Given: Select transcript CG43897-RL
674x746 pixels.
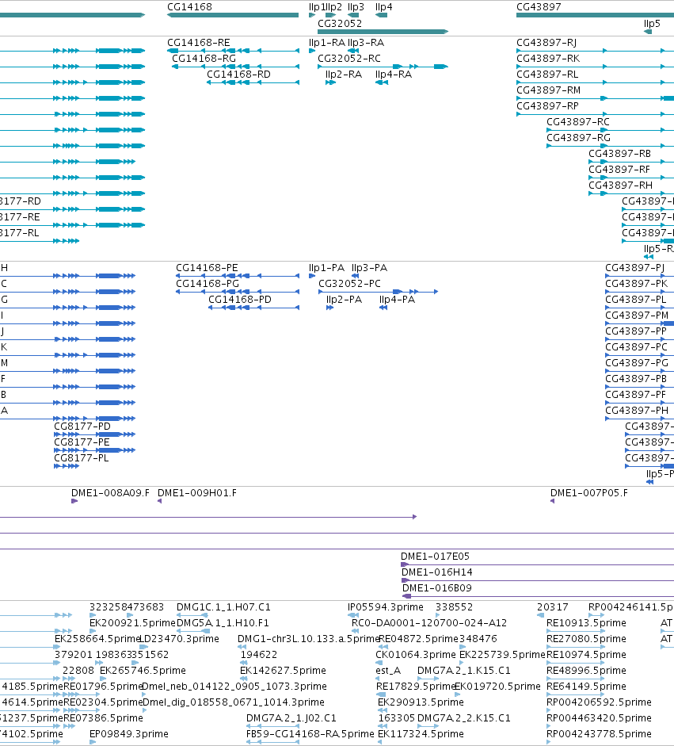Looking at the screenshot, I should tap(595, 82).
